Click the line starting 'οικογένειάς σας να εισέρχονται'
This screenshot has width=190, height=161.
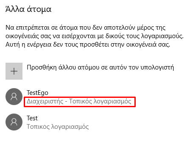pos(95,36)
